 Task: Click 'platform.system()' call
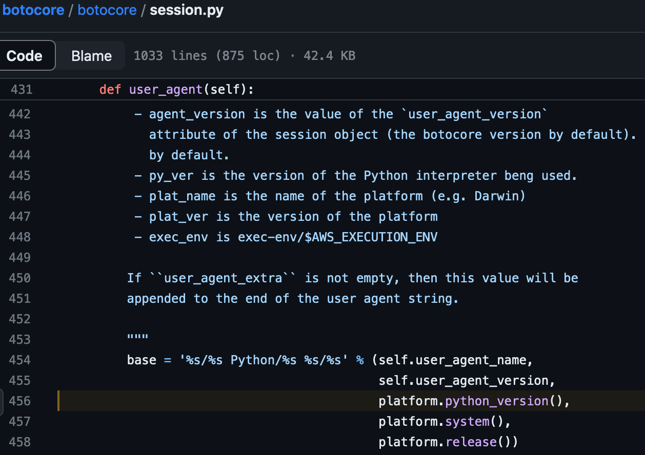pyautogui.click(x=441, y=421)
